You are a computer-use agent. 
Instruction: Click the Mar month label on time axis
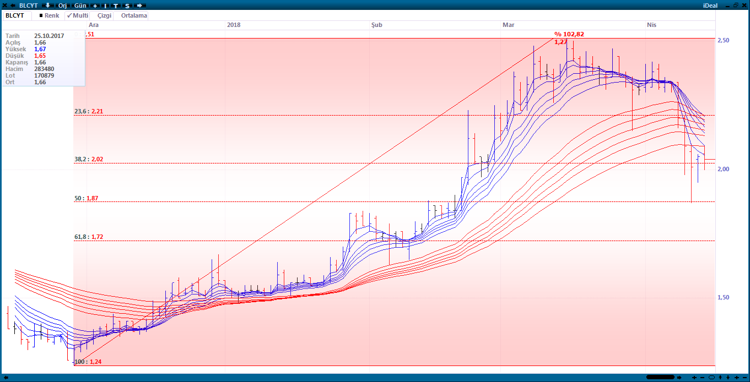coord(508,25)
